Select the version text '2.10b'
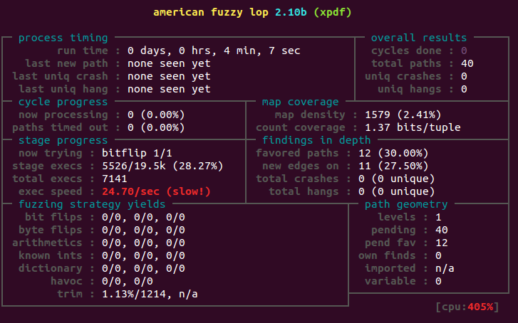Image resolution: width=518 pixels, height=323 pixels. tap(291, 13)
